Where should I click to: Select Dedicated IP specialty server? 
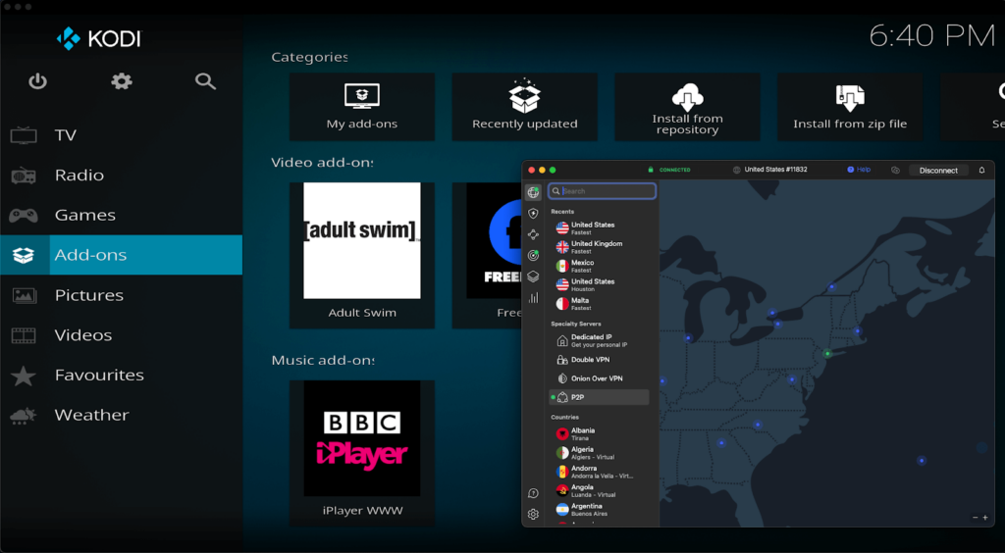600,340
